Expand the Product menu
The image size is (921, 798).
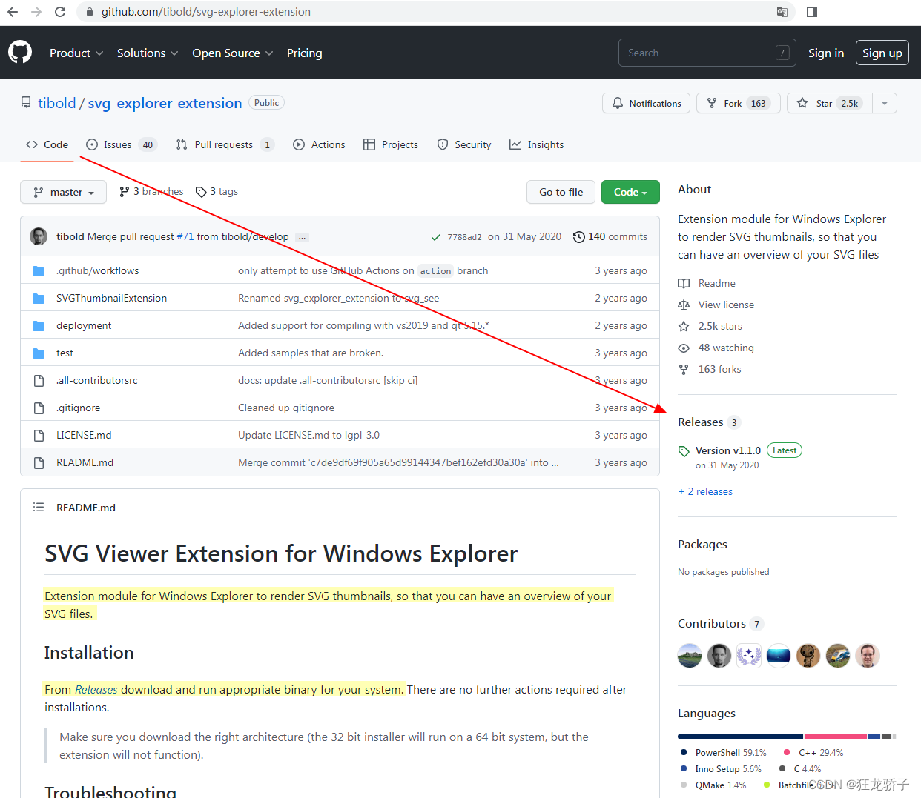[x=76, y=53]
